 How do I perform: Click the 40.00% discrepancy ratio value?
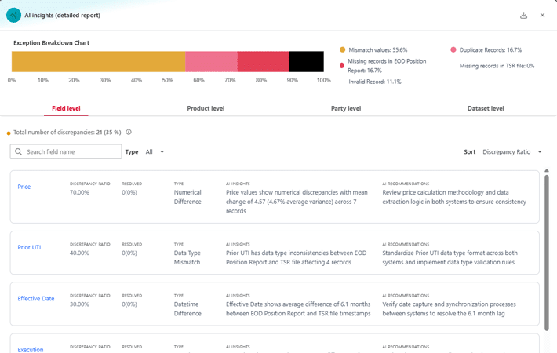[79, 253]
